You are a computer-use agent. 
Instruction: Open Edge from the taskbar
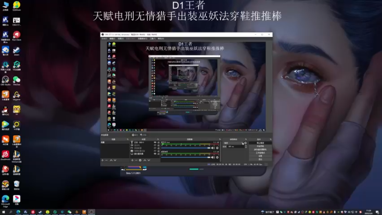(x=18, y=212)
